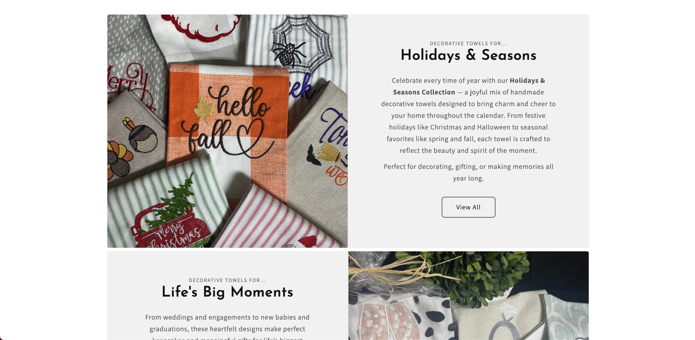The width and height of the screenshot is (695, 340).
Task: Open the Holidays & Seasons heading
Action: [x=468, y=55]
